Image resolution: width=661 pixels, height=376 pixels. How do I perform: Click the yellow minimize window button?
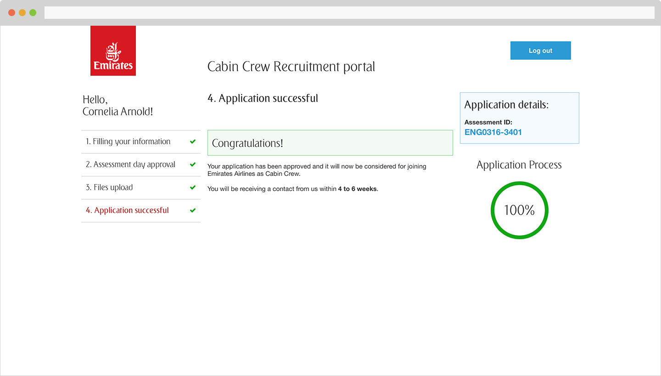tap(22, 13)
